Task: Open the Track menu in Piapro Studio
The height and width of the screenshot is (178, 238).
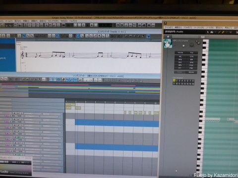Action: click(187, 28)
